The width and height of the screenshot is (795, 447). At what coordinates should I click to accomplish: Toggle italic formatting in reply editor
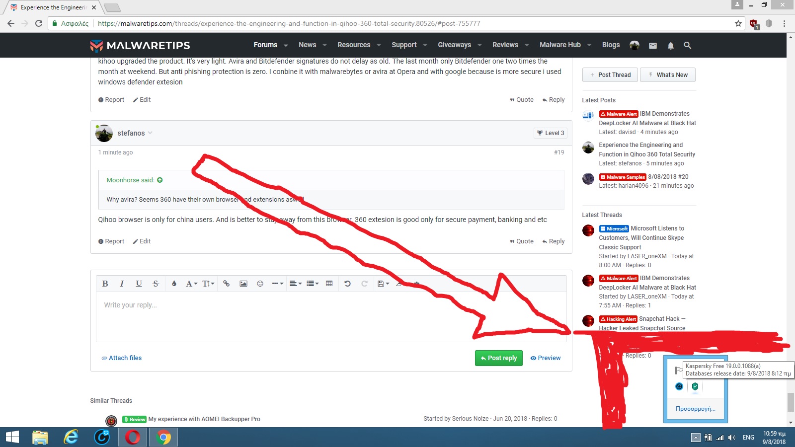pyautogui.click(x=122, y=284)
